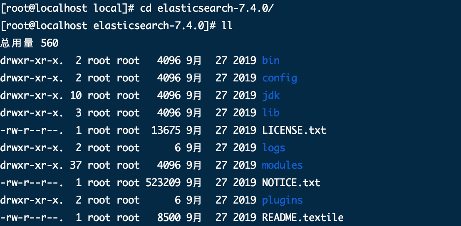Click the link count 10 for jdk
This screenshot has width=461, height=226.
click(76, 96)
